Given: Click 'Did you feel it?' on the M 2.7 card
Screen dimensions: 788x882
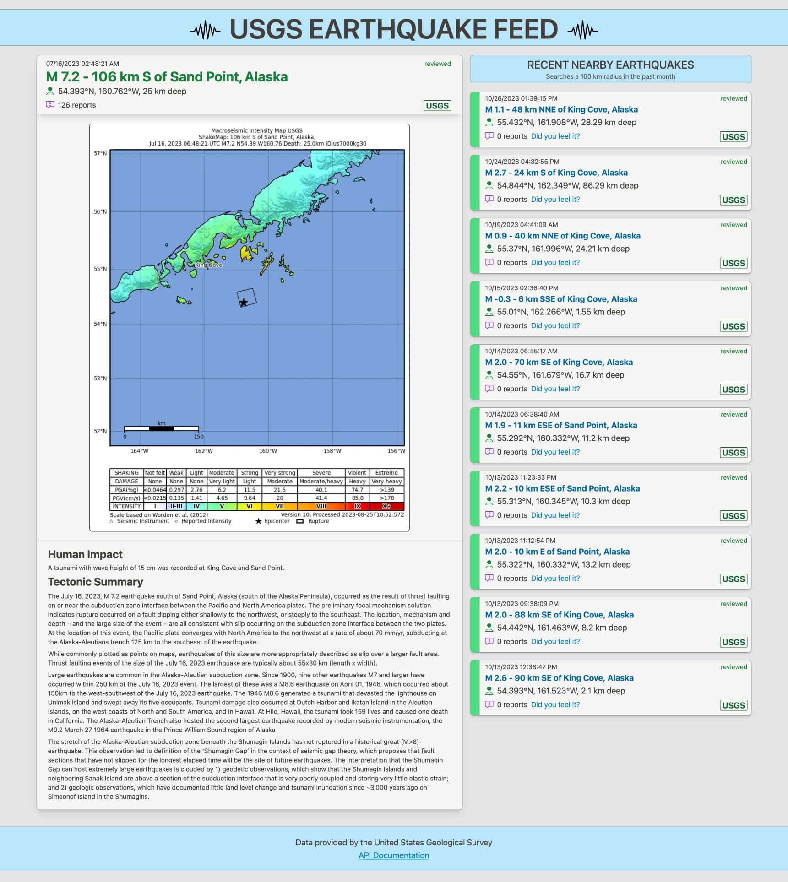Looking at the screenshot, I should [555, 199].
